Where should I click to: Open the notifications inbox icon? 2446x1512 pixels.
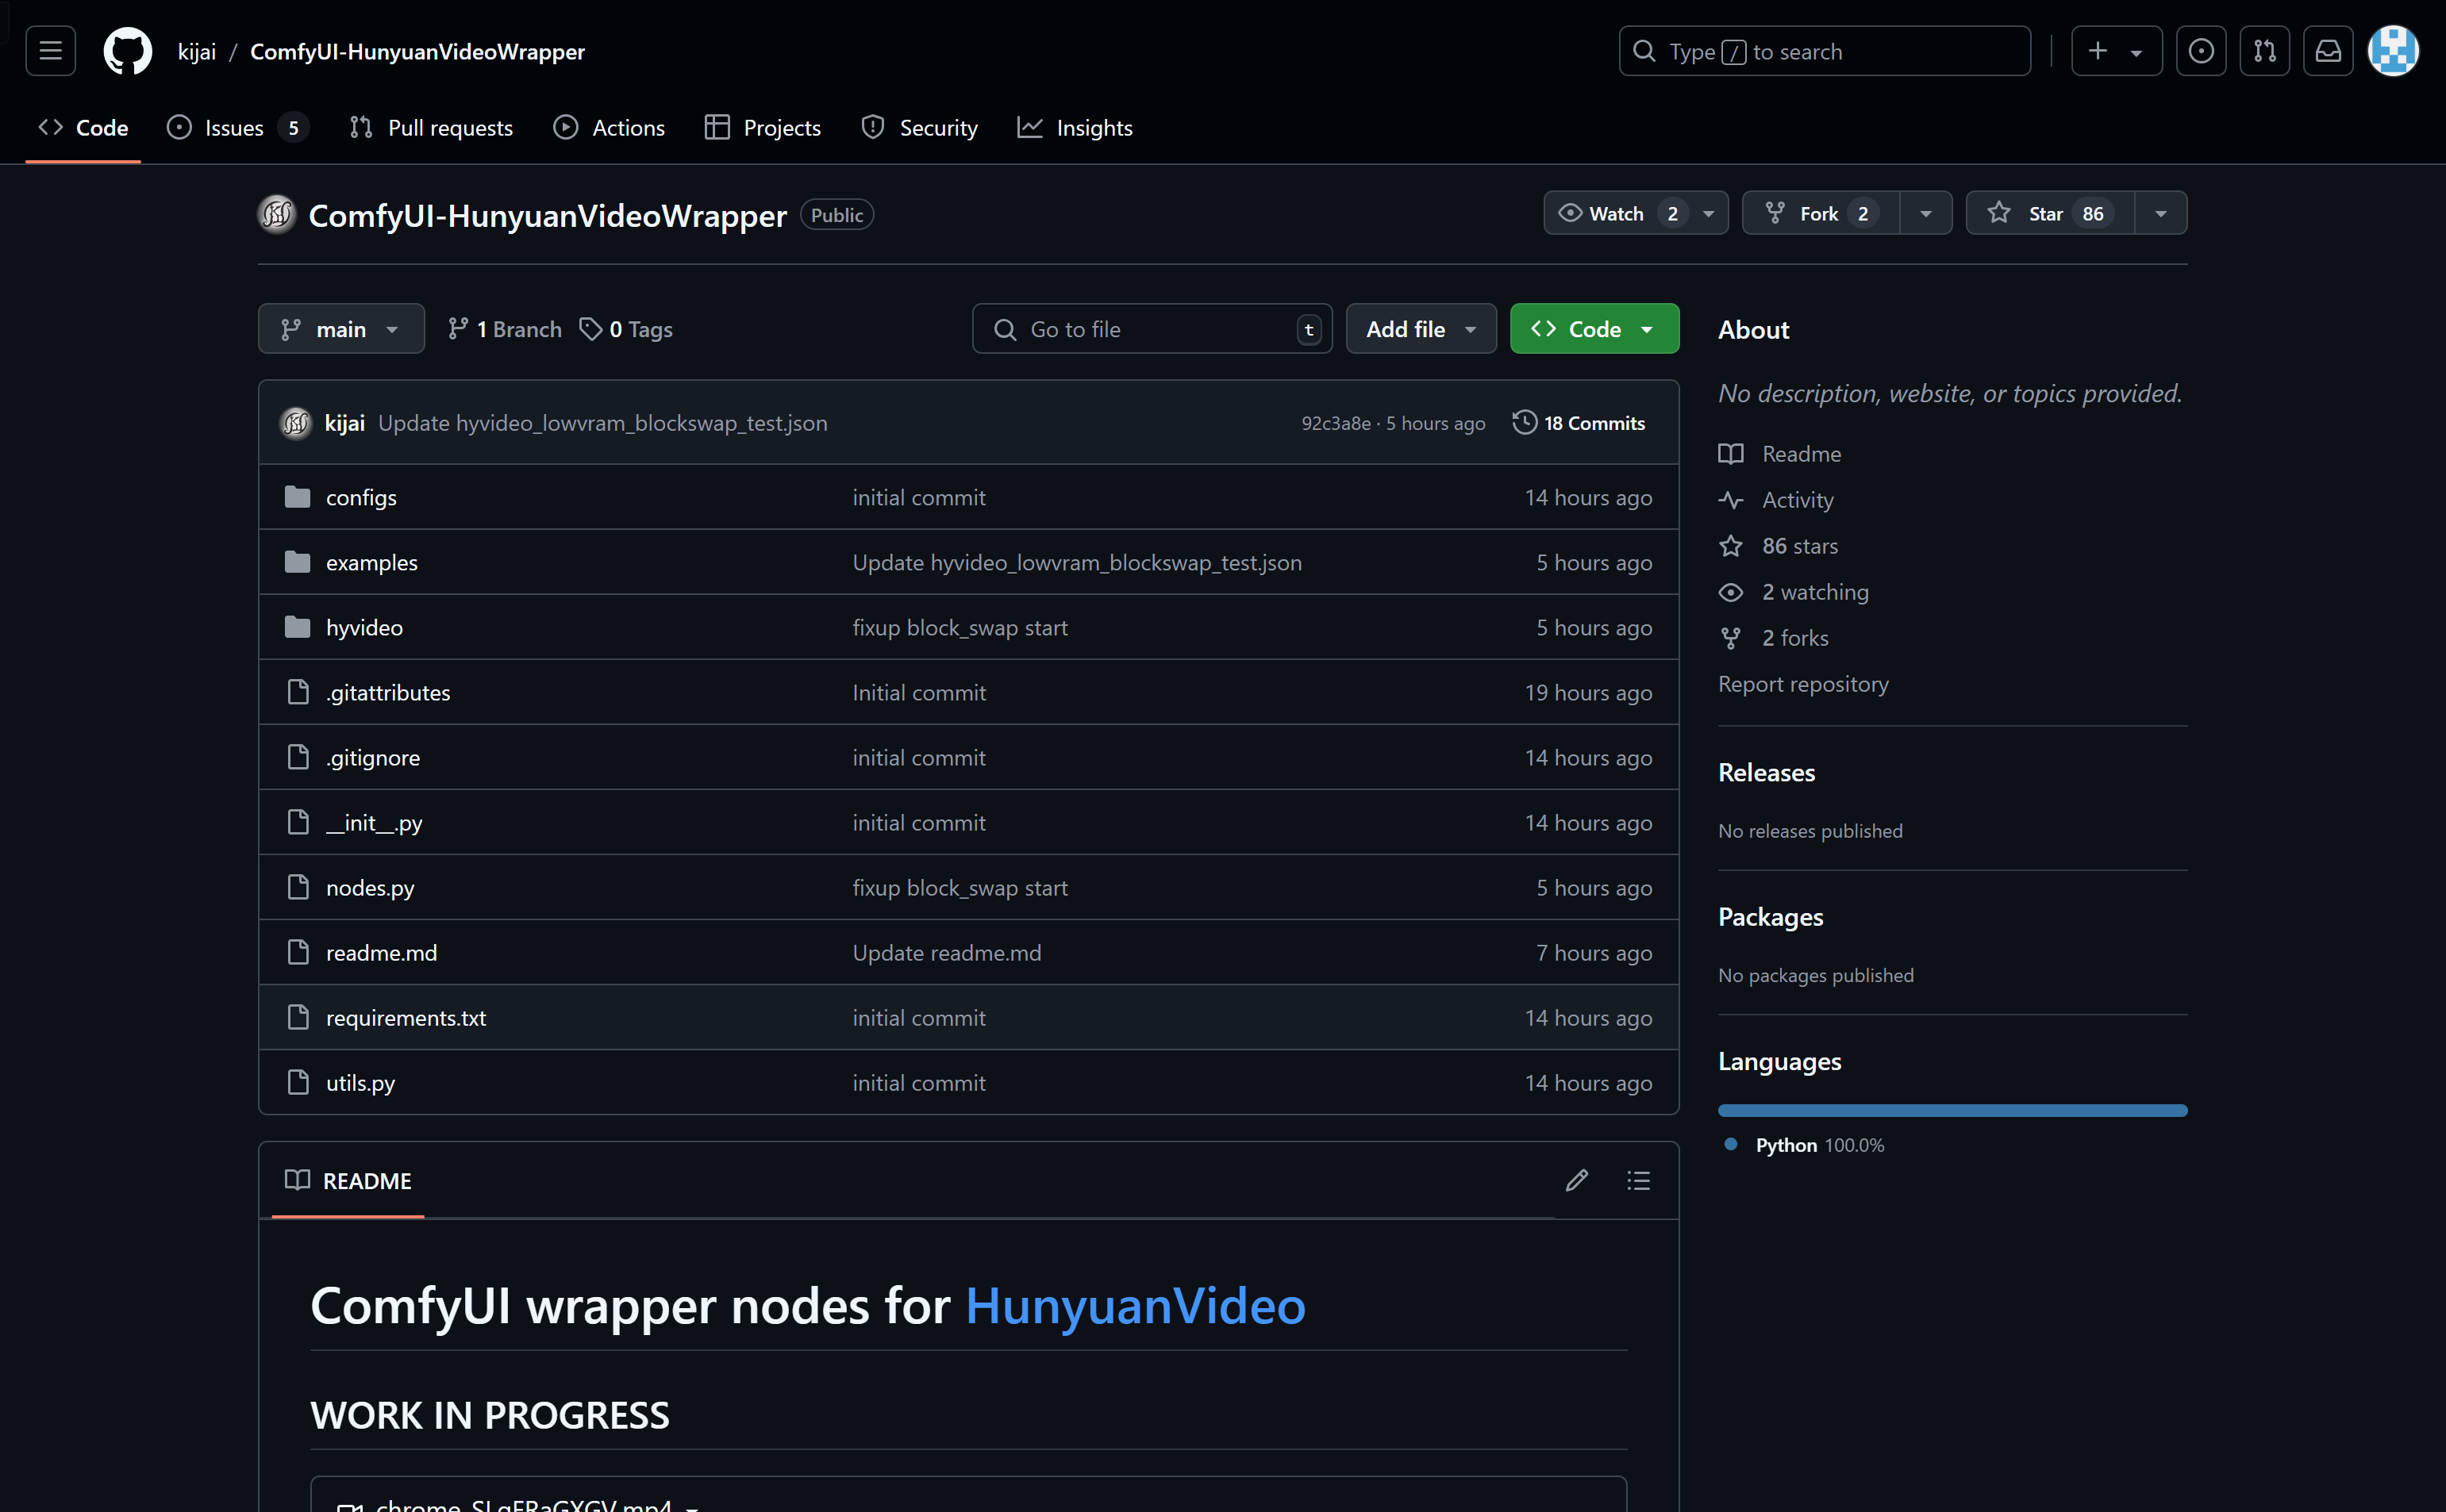(x=2328, y=51)
